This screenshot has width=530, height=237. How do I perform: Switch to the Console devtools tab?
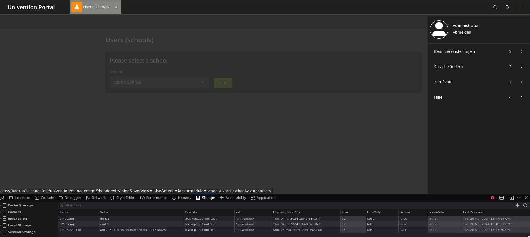[x=44, y=198]
